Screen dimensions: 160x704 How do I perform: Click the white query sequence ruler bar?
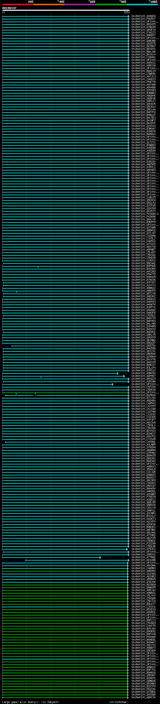pyautogui.click(x=66, y=10)
